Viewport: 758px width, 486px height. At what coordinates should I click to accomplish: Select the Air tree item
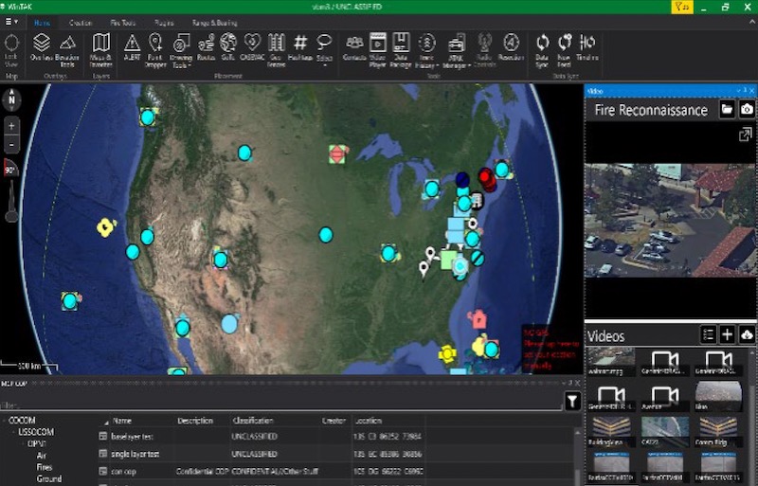pos(42,456)
